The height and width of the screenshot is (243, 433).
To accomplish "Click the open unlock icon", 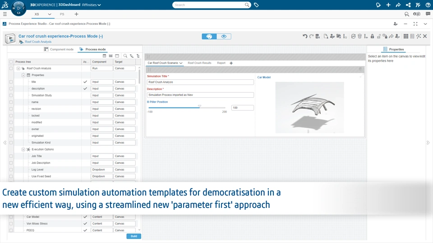I will point(378,36).
